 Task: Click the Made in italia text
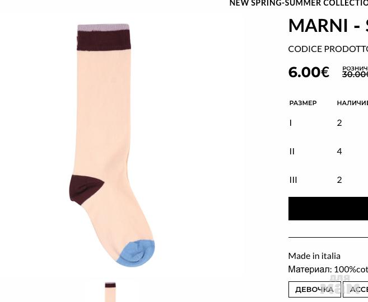coord(314,256)
